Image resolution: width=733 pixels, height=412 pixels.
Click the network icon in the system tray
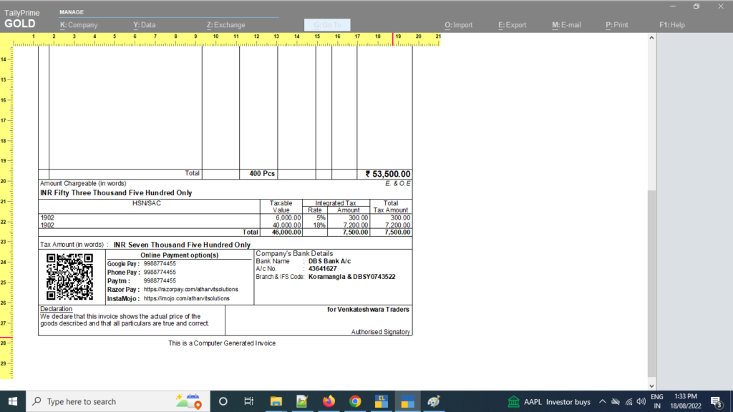(628, 401)
